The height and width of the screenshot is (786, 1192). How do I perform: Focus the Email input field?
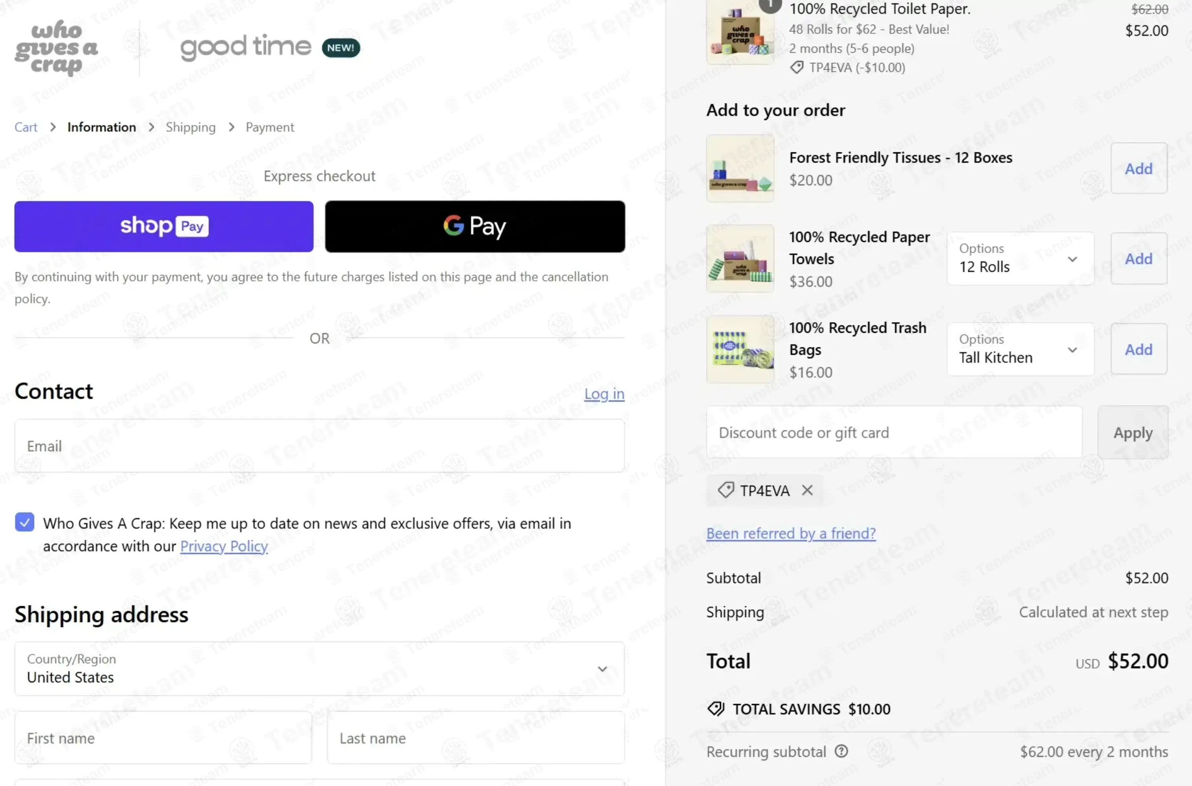(319, 446)
